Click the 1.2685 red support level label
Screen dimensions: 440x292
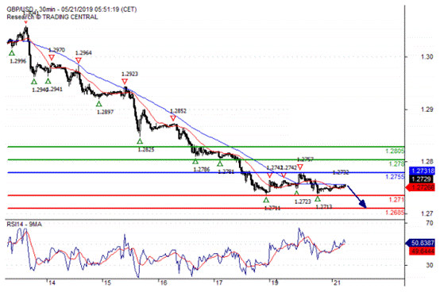pos(395,213)
